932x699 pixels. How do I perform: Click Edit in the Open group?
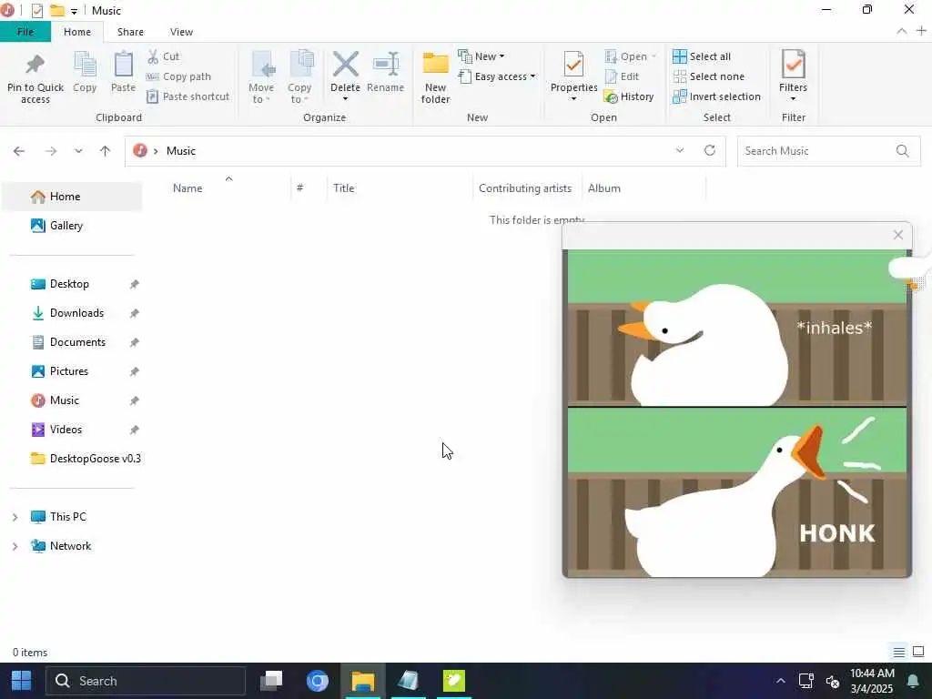click(x=622, y=76)
